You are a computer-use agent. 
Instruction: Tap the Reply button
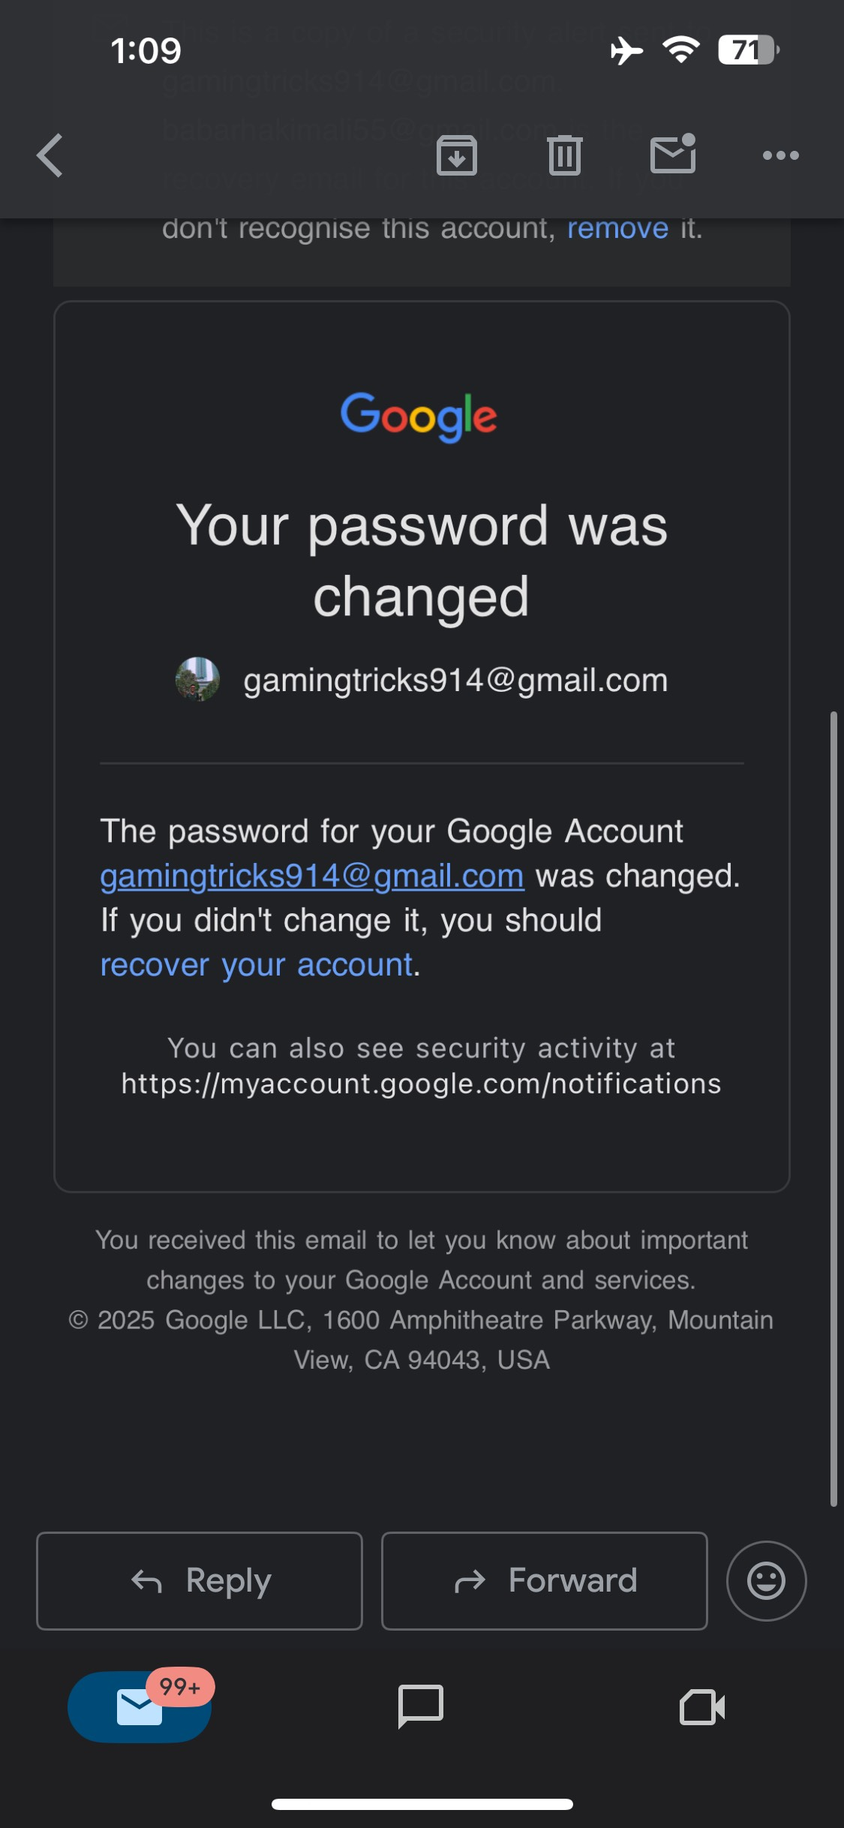(x=200, y=1581)
